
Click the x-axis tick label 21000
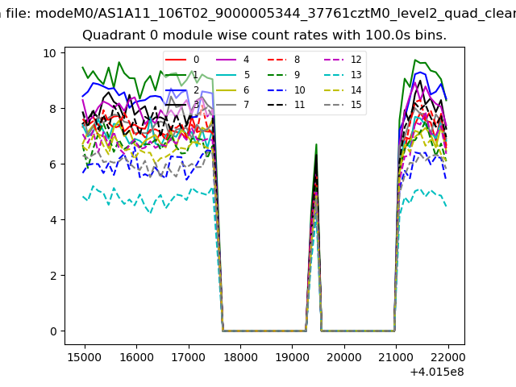[x=396, y=357]
